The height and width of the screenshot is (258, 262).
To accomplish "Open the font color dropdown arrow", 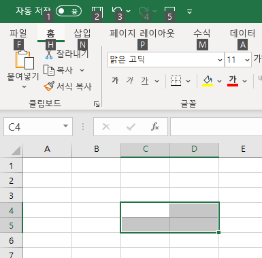I will [244, 81].
